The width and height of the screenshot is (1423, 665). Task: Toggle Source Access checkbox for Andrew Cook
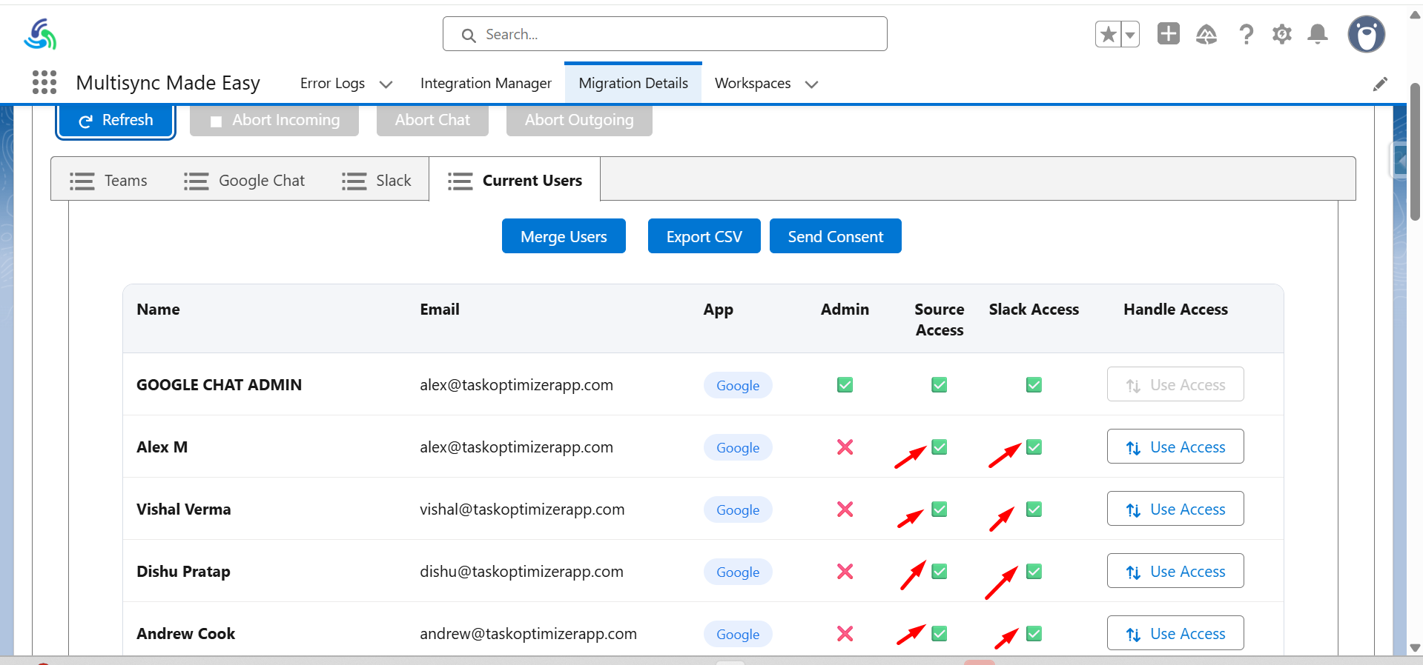940,634
